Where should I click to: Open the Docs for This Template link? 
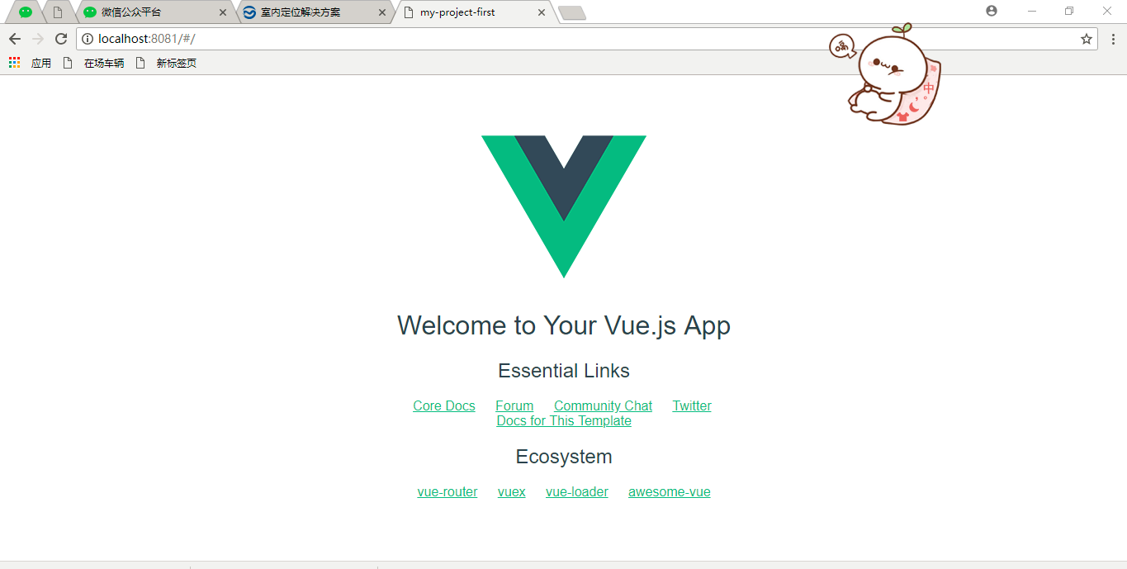coord(564,420)
